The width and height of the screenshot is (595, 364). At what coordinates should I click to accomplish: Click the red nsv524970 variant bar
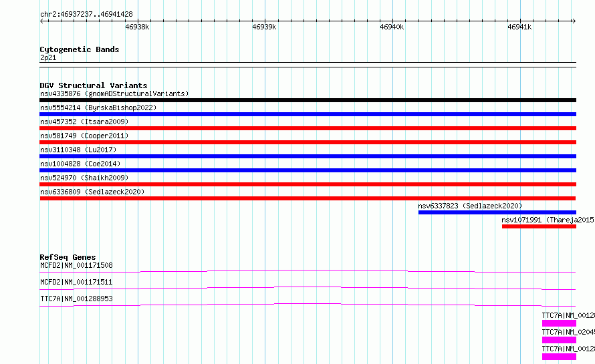tap(308, 184)
